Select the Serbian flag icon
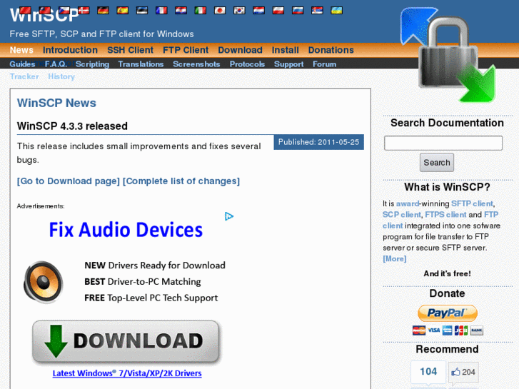 tap(317, 11)
